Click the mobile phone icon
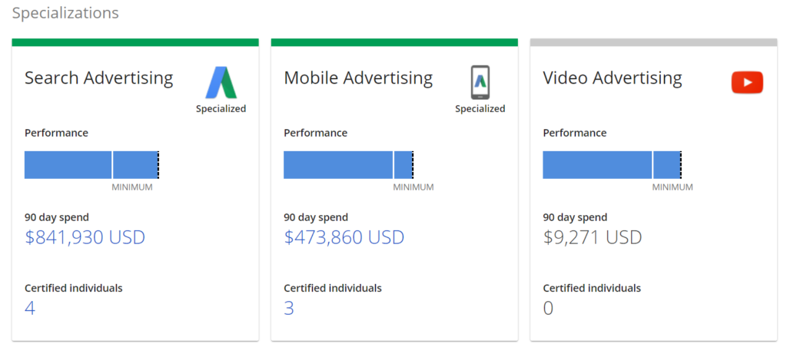This screenshot has width=787, height=347. pos(480,82)
